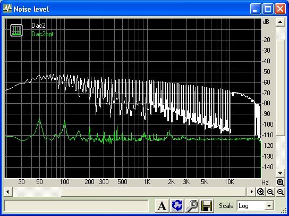Click the 1K frequency axis label

click(147, 182)
